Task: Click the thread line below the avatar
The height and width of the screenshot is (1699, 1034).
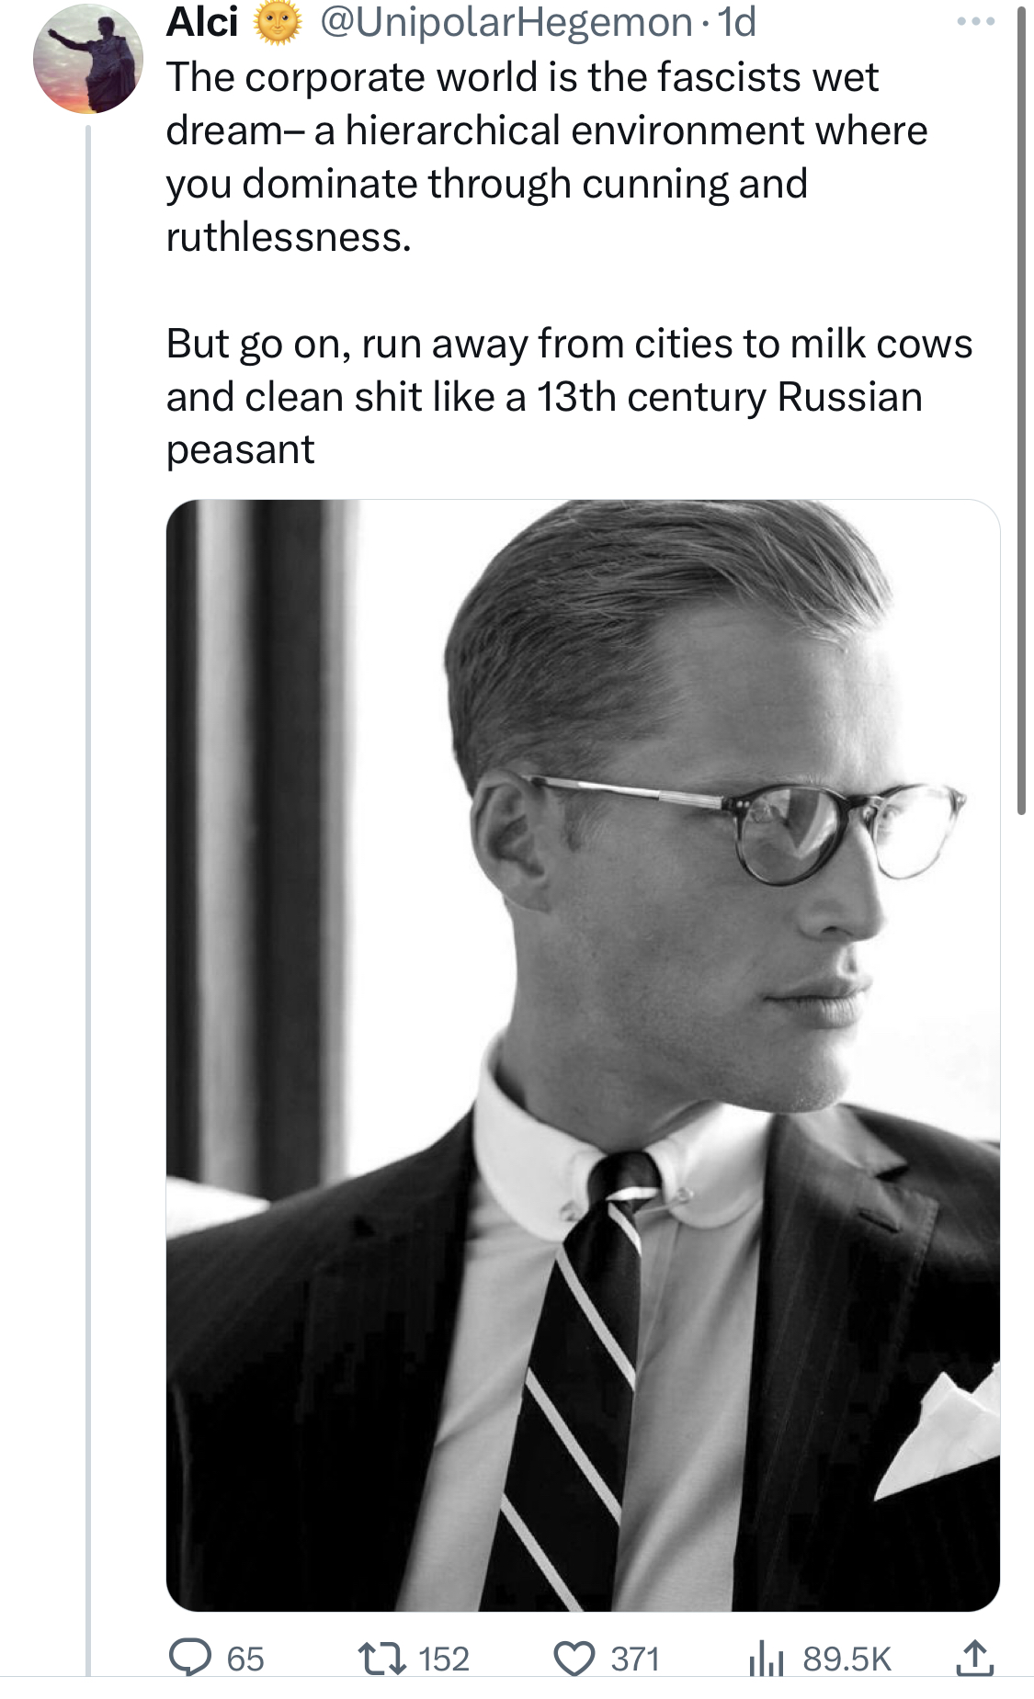Action: (89, 827)
